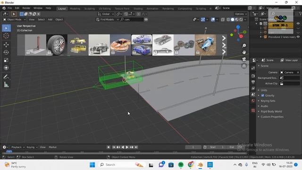Switch to the Modeling workspace tab

coord(75,8)
